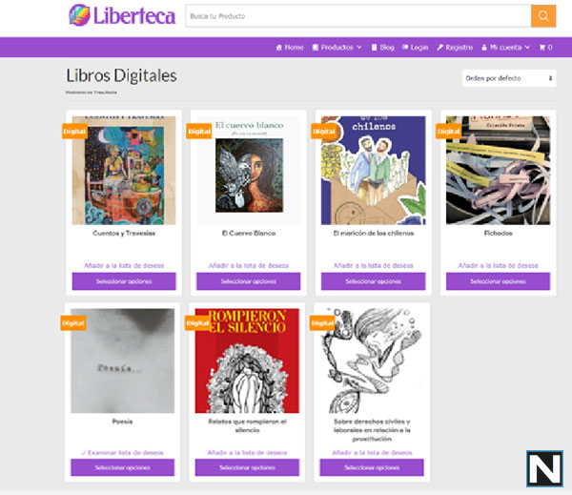The height and width of the screenshot is (495, 572).
Task: Click the Login menu item
Action: (415, 48)
